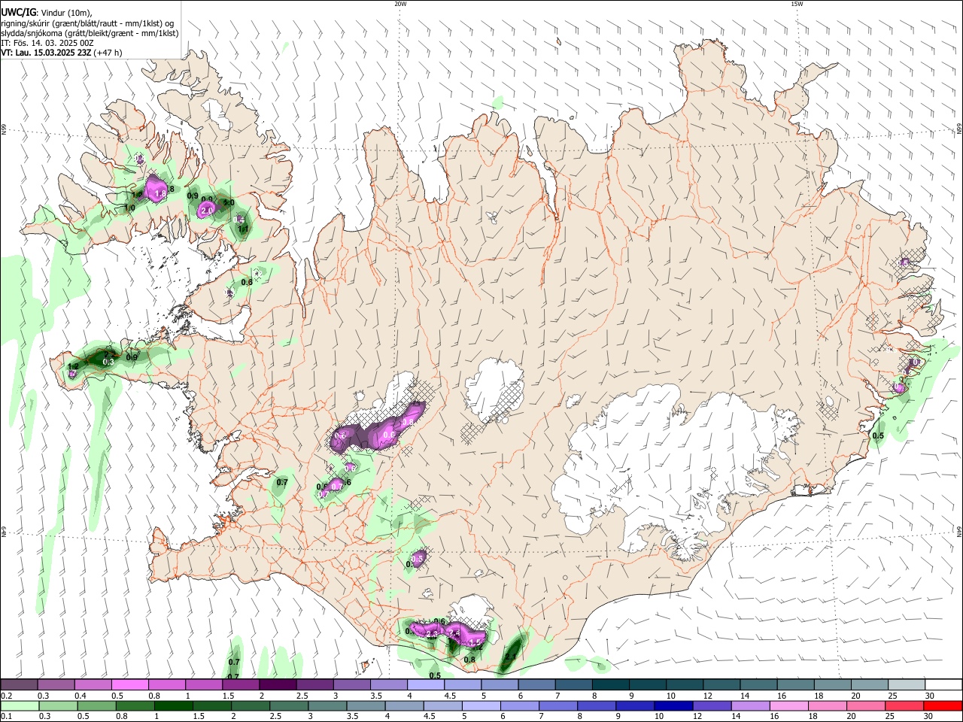Click the '0.3' value on Snæfellsnes peninsula

tap(108, 362)
